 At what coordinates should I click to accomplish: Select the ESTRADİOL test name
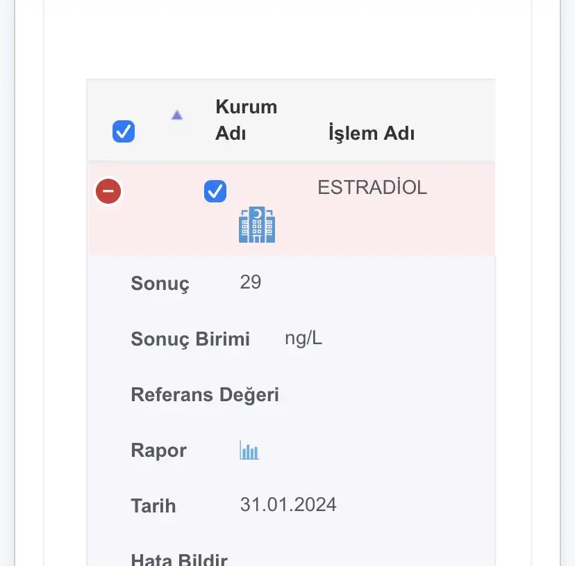(372, 188)
